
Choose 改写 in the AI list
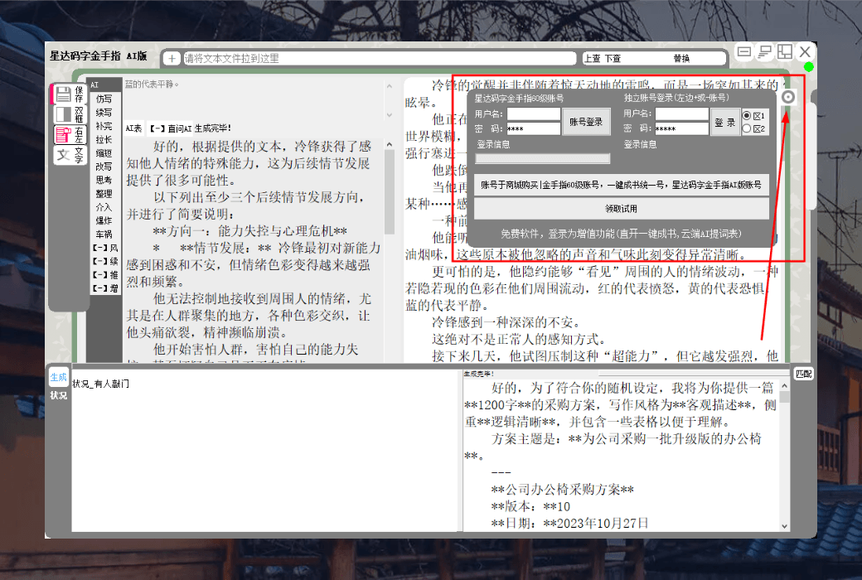point(104,167)
